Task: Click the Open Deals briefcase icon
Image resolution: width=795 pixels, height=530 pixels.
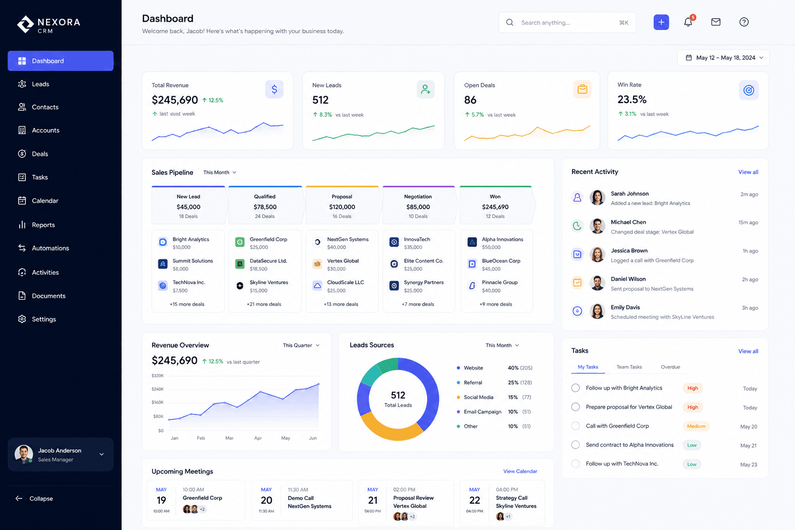Action: click(x=582, y=90)
